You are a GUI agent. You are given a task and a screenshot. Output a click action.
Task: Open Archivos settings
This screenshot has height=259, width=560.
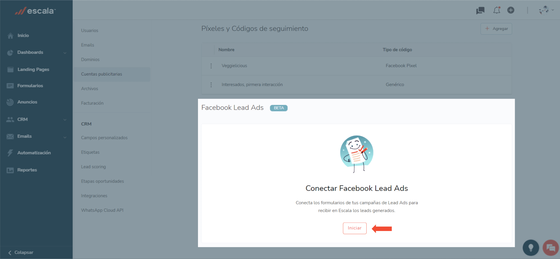89,89
